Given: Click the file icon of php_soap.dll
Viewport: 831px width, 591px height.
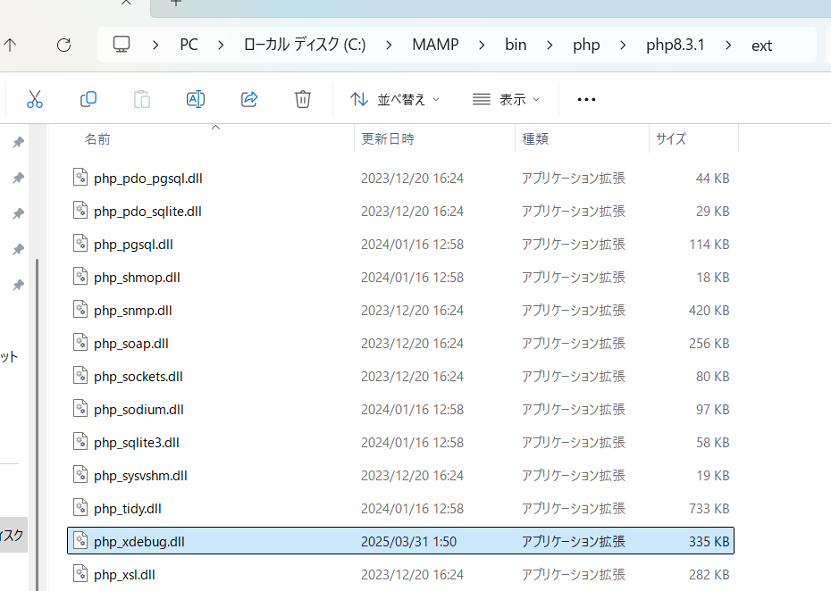Looking at the screenshot, I should (x=80, y=343).
